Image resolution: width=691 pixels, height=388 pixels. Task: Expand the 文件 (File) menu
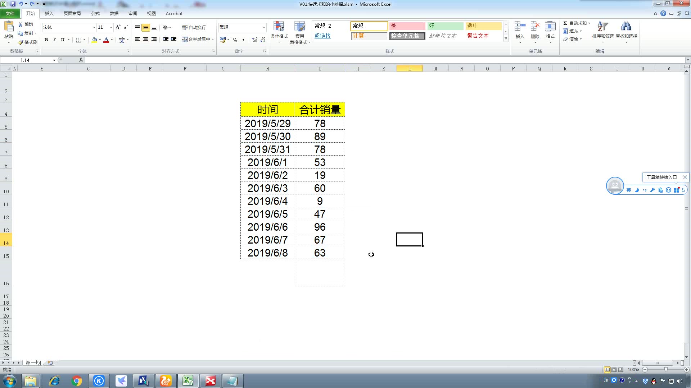(x=10, y=13)
